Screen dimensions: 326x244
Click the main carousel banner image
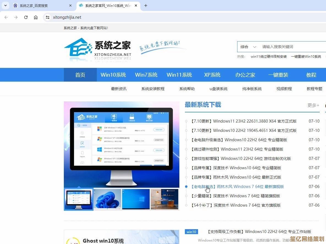pyautogui.click(x=121, y=145)
